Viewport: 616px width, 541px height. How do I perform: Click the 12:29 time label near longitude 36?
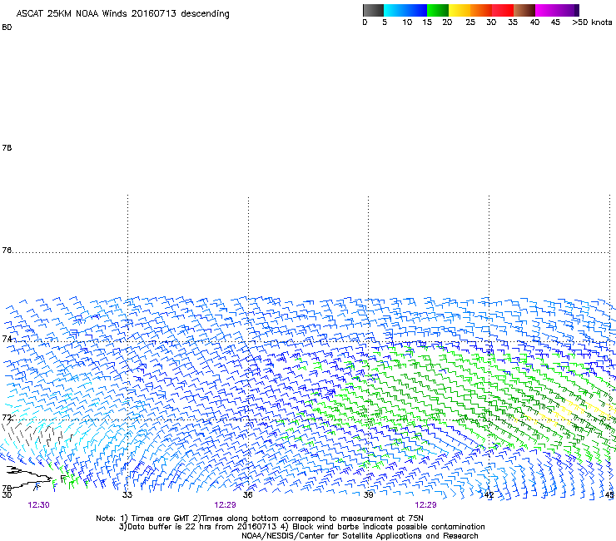point(225,505)
